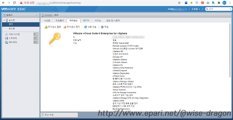
Task: Click the navigator panel tree icon
Action: coord(4,15)
